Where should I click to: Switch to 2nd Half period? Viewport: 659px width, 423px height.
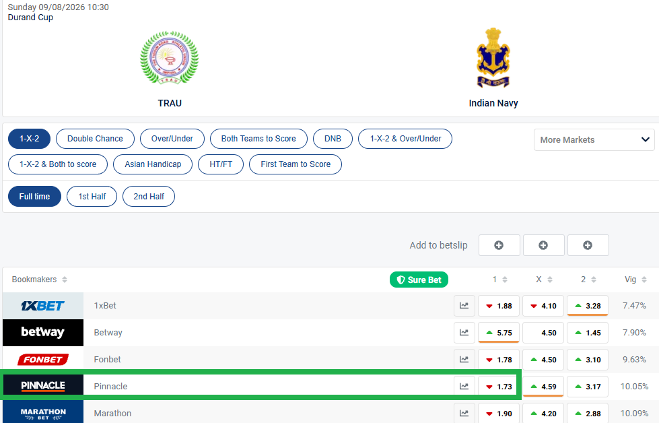click(149, 197)
